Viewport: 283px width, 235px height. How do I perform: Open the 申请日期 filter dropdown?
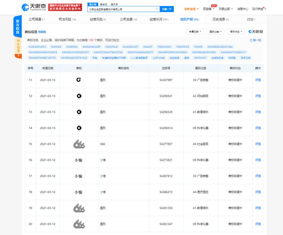[x=195, y=32]
